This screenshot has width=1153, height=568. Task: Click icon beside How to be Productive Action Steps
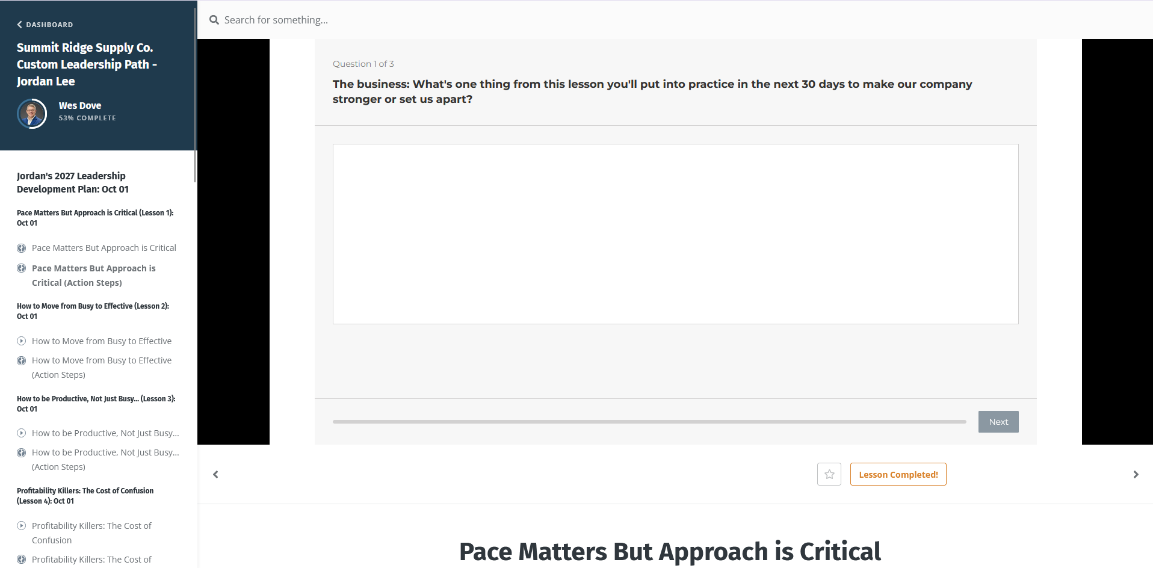pos(22,452)
